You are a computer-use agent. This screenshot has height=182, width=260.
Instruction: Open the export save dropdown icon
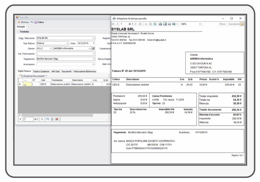click(x=174, y=24)
